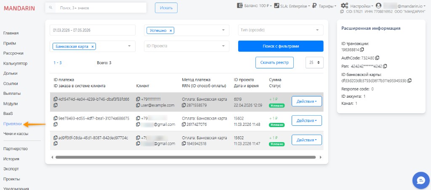The width and height of the screenshot is (431, 190).
Task: Copy RRN 2617427076 icon
Action: [184, 125]
